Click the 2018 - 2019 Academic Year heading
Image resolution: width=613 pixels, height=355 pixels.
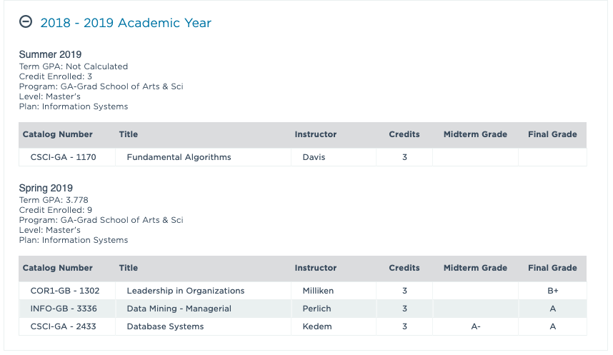click(126, 23)
